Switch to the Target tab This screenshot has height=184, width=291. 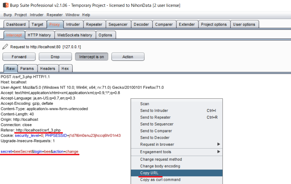(x=37, y=24)
